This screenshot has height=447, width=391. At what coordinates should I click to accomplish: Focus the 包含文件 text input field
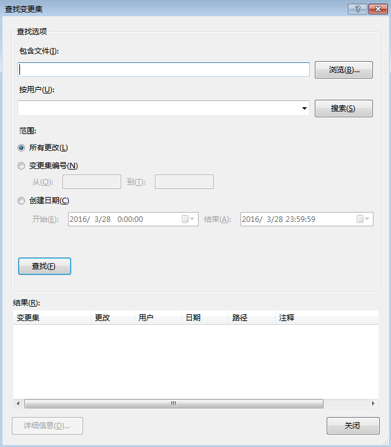point(164,70)
